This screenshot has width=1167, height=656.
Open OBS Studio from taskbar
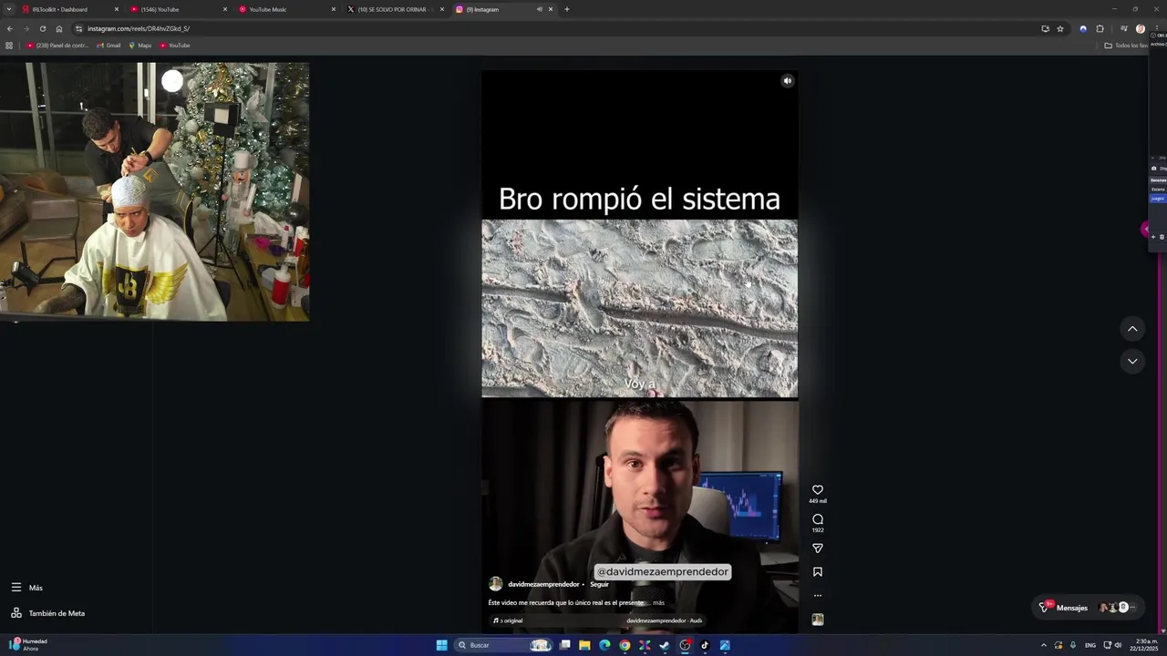[x=685, y=645]
